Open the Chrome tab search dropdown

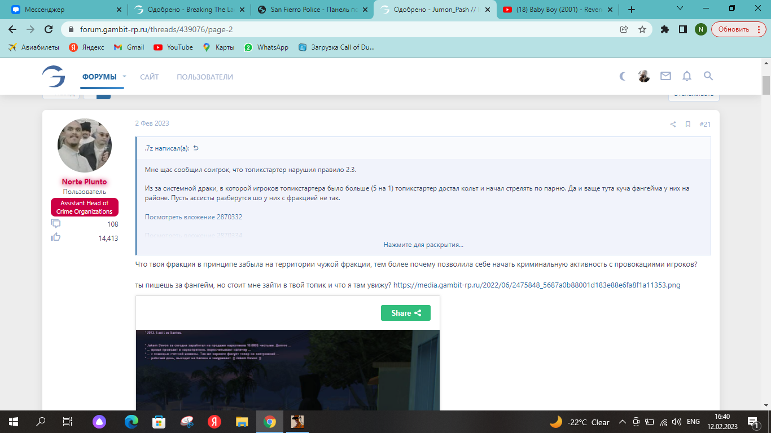(x=680, y=9)
